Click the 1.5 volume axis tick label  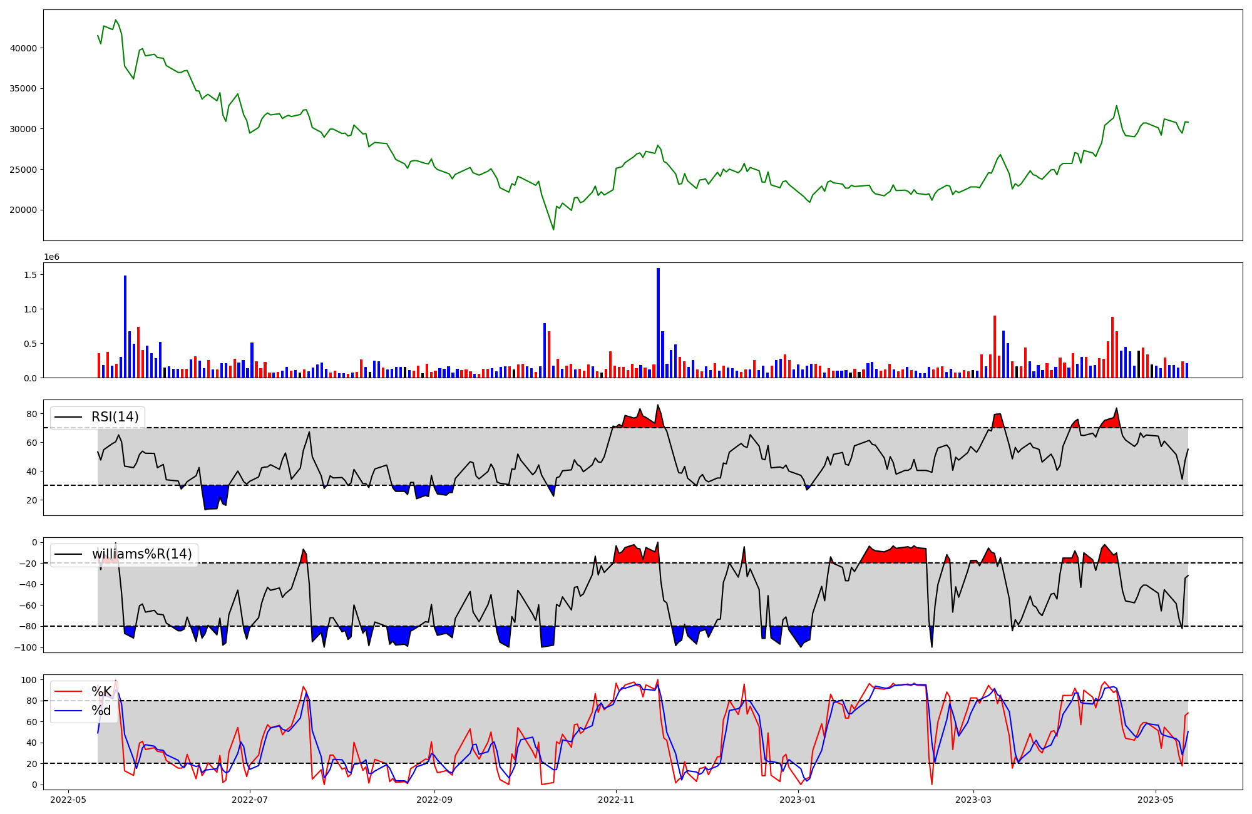point(30,275)
